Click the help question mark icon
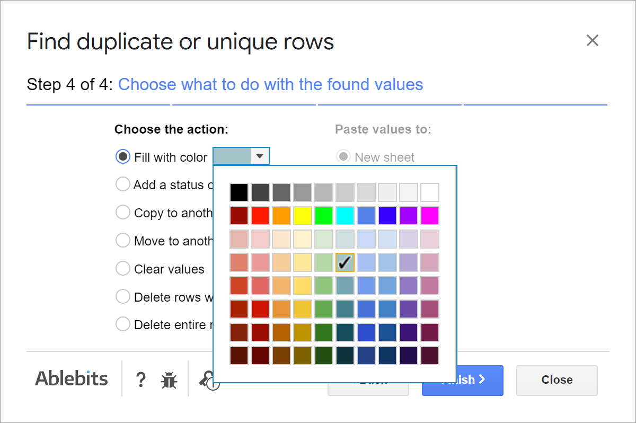This screenshot has height=423, width=636. (x=140, y=380)
